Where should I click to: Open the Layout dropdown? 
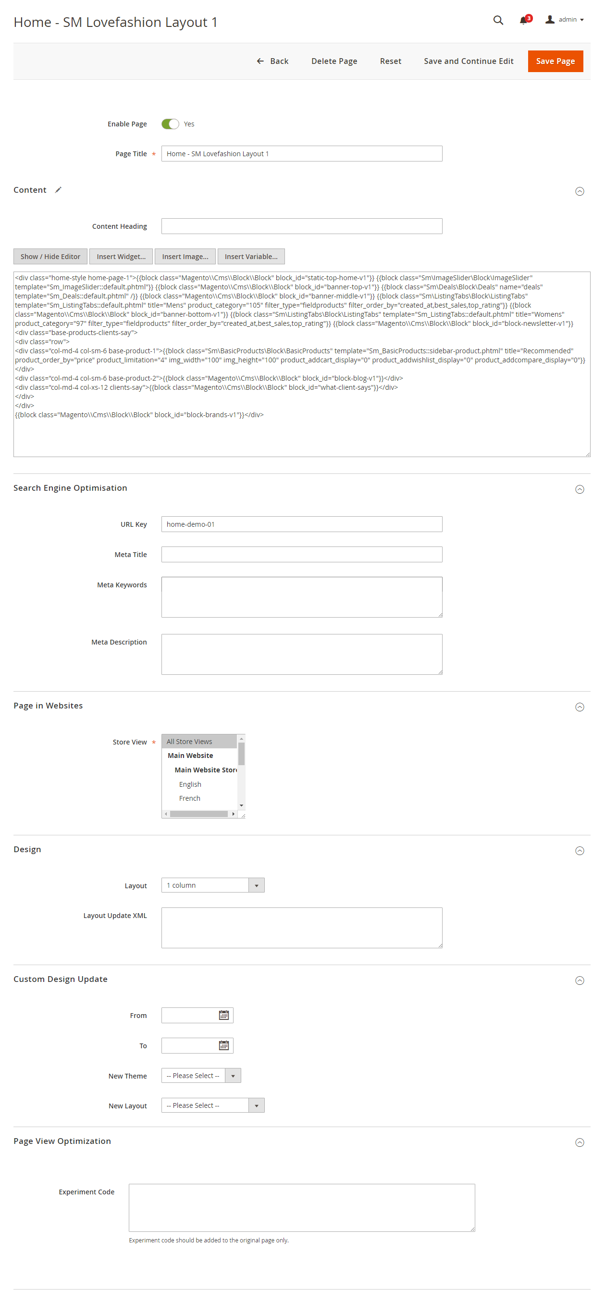pyautogui.click(x=213, y=885)
